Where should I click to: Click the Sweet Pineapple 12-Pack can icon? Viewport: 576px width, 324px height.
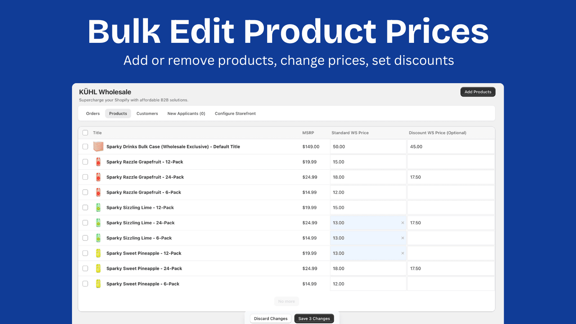coord(98,253)
